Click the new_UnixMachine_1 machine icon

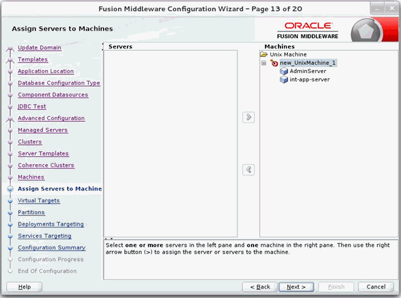(274, 63)
